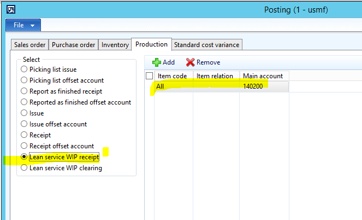The width and height of the screenshot is (362, 220).
Task: Select the Picking list issue radio button
Action: (x=23, y=70)
